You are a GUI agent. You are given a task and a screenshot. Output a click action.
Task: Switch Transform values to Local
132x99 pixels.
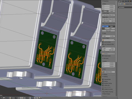point(112,11)
